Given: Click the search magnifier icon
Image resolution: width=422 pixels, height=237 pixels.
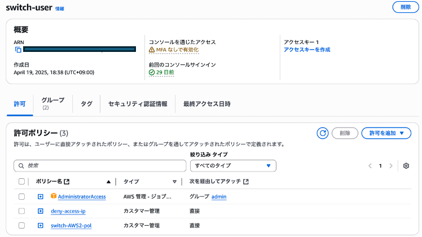Looking at the screenshot, I should click(x=21, y=166).
